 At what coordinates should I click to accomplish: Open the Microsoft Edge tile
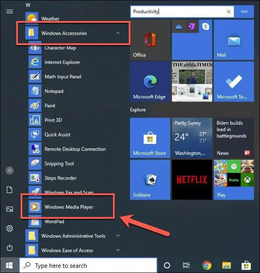click(x=150, y=82)
